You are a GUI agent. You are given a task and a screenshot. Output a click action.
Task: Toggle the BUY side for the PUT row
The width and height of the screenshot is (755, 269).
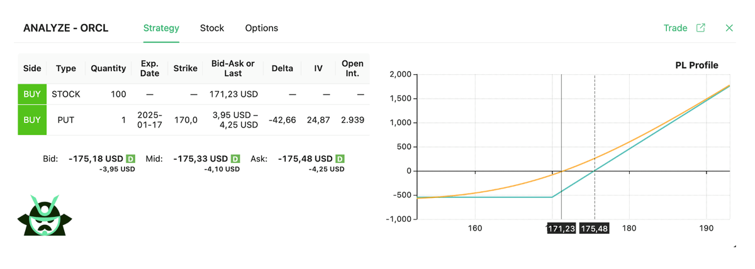[32, 119]
